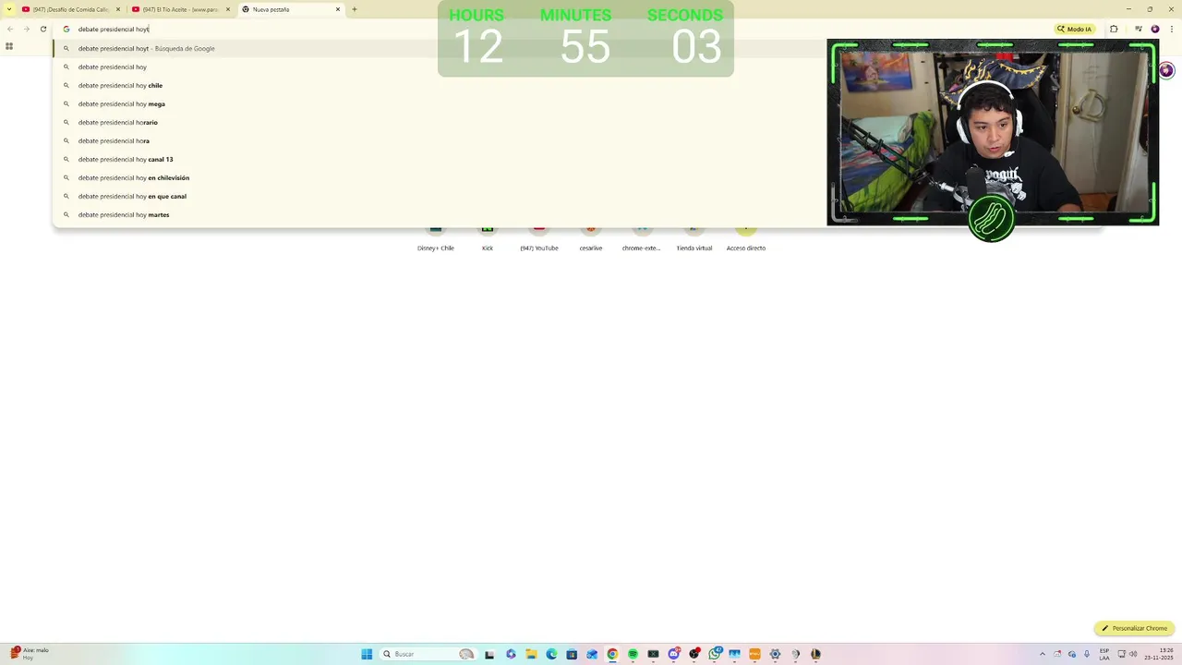Click Personalizar Chrome button
Image resolution: width=1182 pixels, height=665 pixels.
click(1134, 628)
